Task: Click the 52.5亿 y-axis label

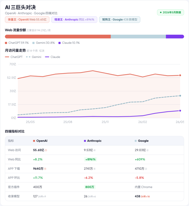Action: (12, 78)
